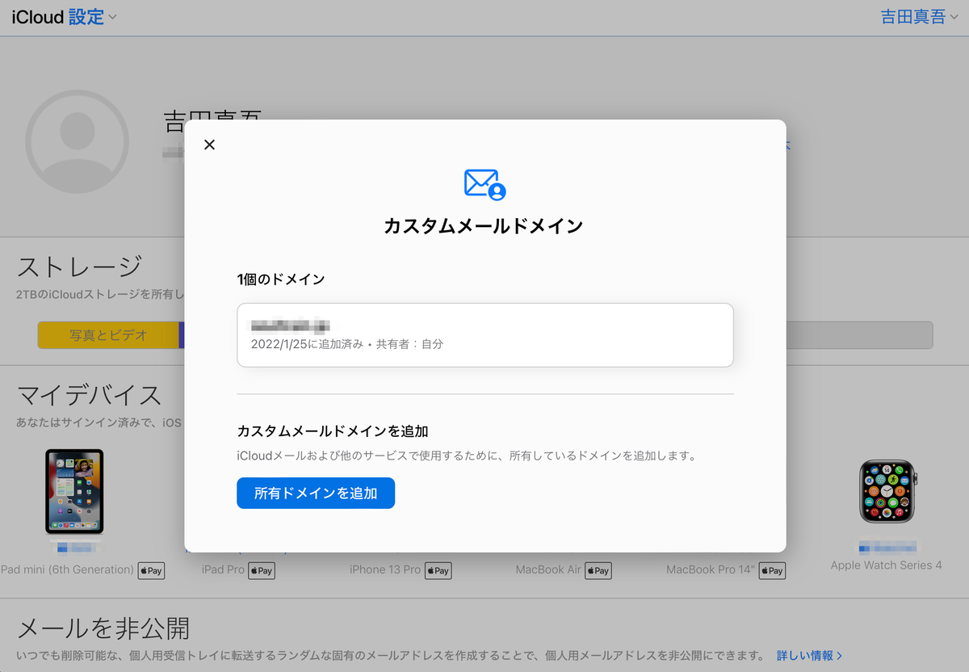Click the mail domain envelope icon
Viewport: 969px width, 672px height.
coord(484,184)
